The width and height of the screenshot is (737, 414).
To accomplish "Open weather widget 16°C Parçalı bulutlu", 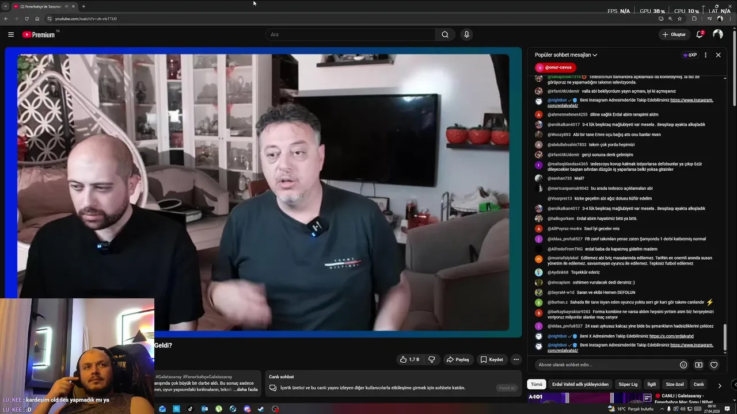I will (x=630, y=409).
